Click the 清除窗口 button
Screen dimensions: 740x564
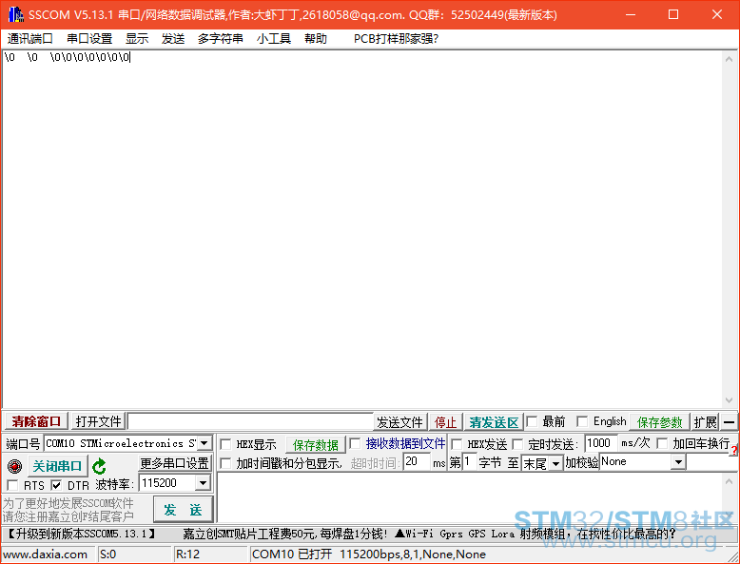(x=36, y=421)
